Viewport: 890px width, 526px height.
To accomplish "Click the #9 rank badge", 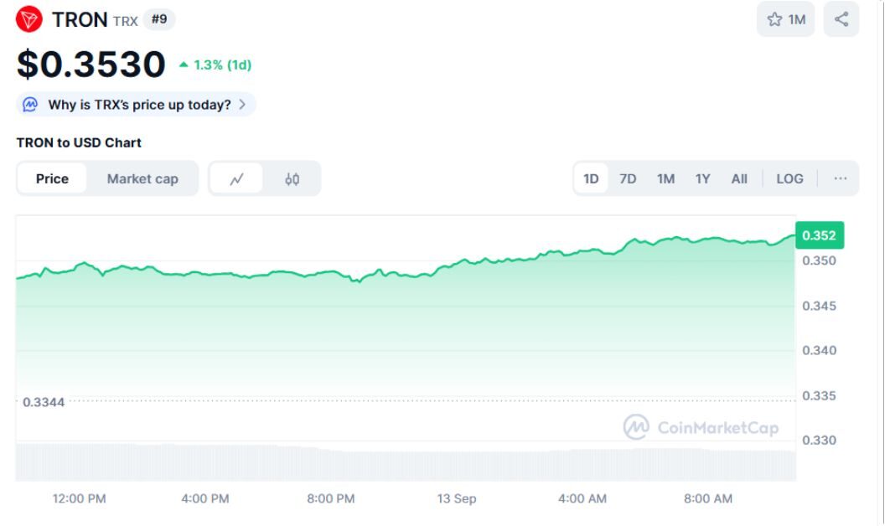I will click(x=159, y=19).
